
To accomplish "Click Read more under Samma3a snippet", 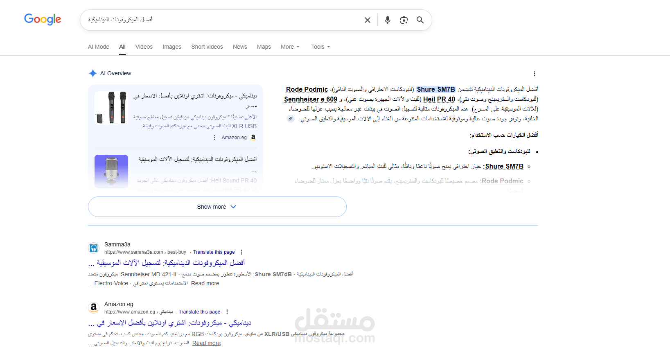I will pos(205,283).
